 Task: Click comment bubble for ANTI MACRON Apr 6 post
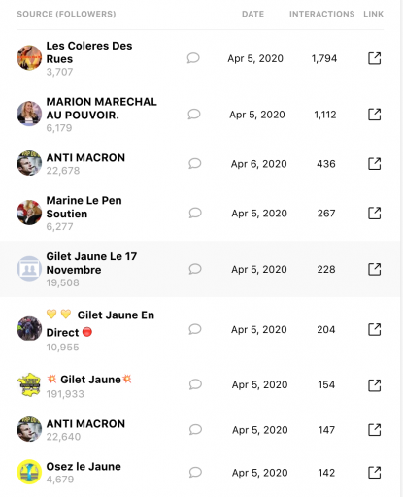pyautogui.click(x=195, y=164)
